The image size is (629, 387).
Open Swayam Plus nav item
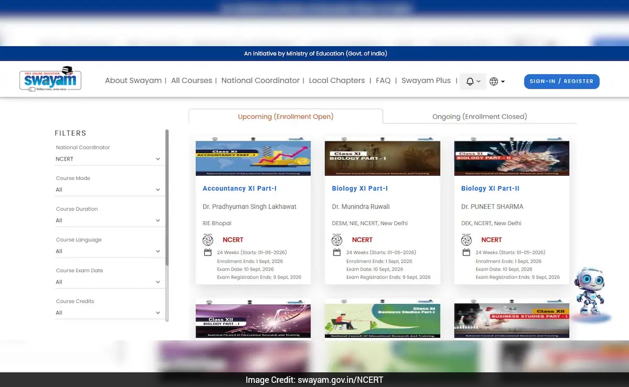click(426, 81)
